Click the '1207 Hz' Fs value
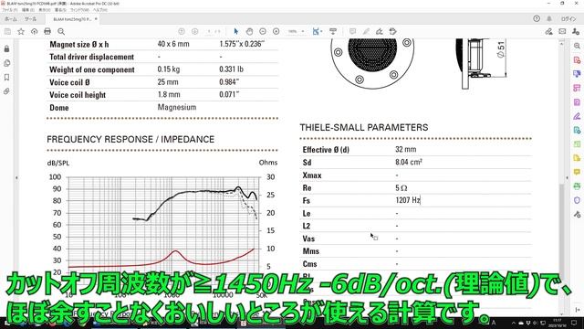The width and height of the screenshot is (584, 329). 408,200
